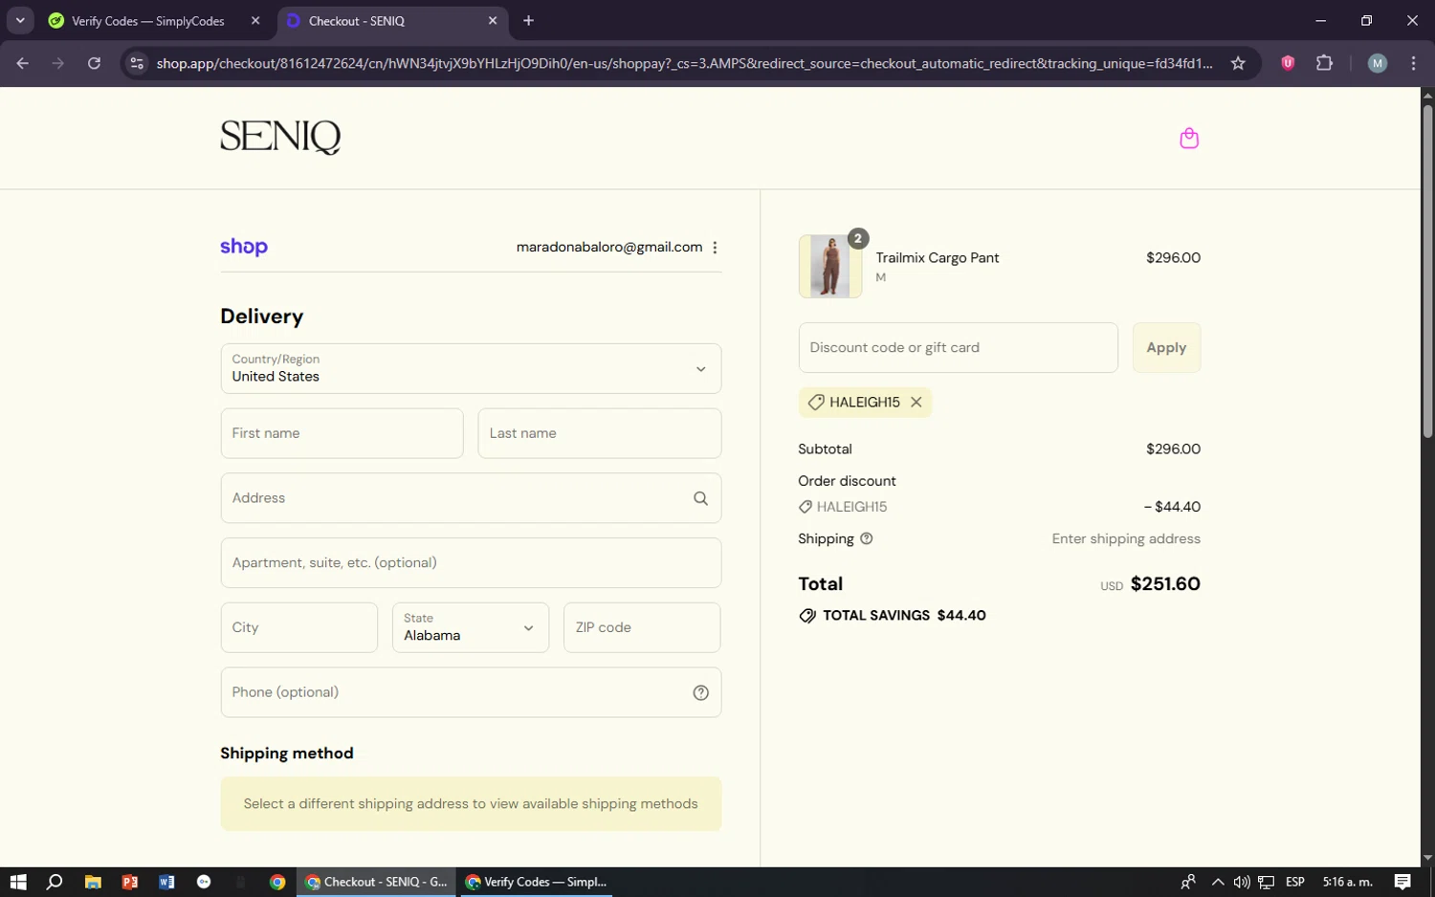
Task: Open browser extensions puzzle icon
Action: click(x=1324, y=63)
